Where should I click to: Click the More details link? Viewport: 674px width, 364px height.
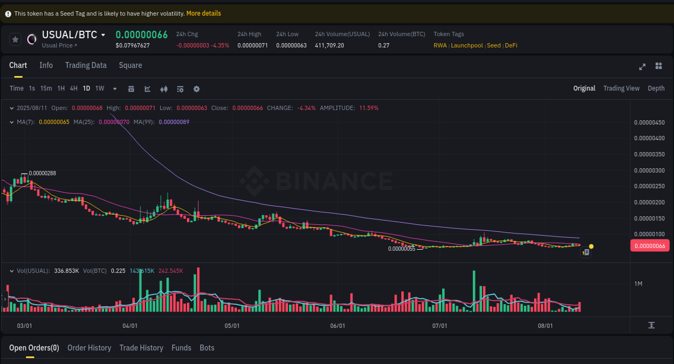(203, 13)
